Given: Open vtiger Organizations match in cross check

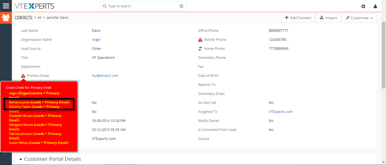Looking at the screenshot, I should pos(34,95).
